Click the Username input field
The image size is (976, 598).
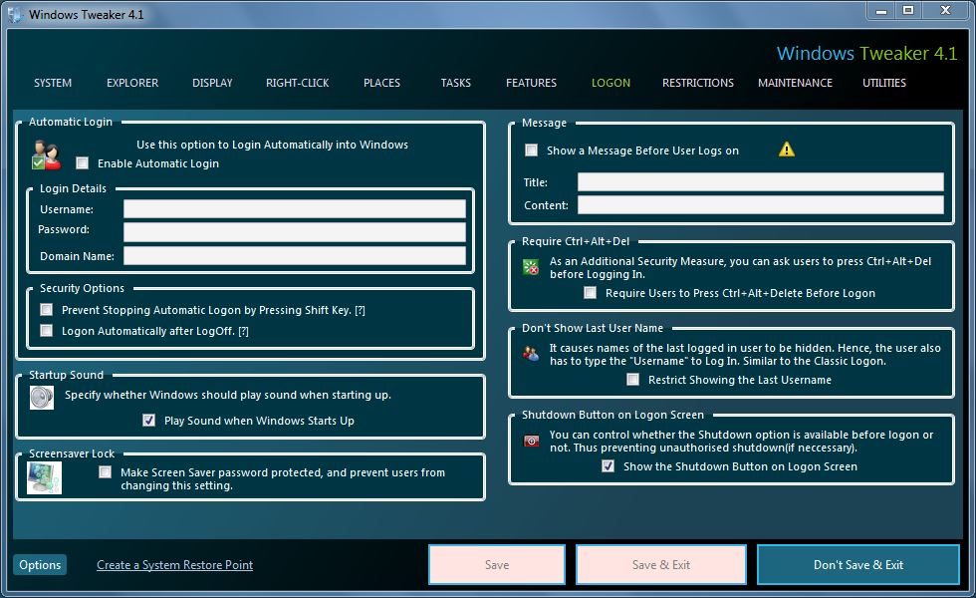point(295,208)
